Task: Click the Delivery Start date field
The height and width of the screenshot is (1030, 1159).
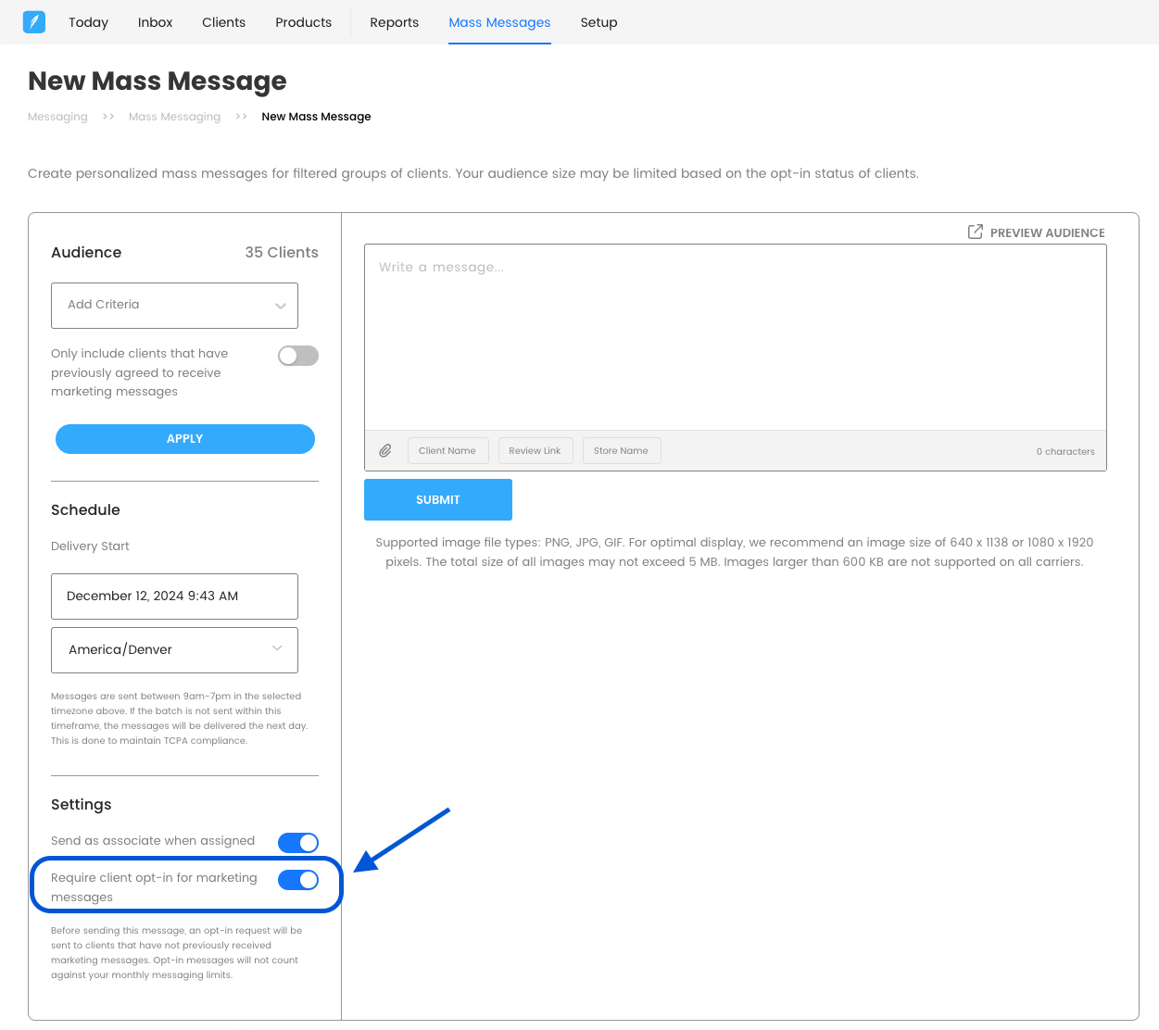Action: [x=174, y=597]
